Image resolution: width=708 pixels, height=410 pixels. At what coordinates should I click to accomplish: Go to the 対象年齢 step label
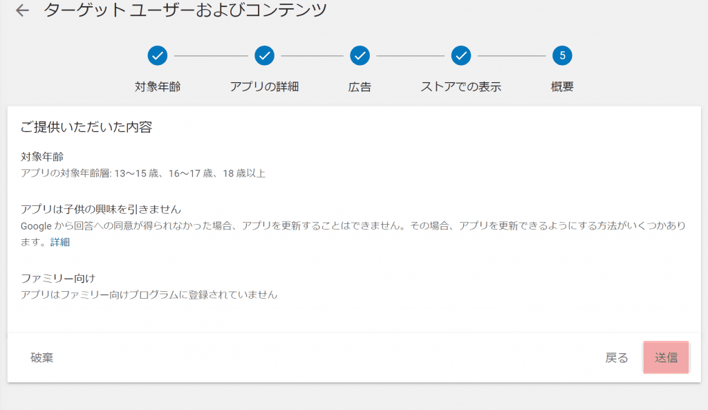[x=158, y=87]
